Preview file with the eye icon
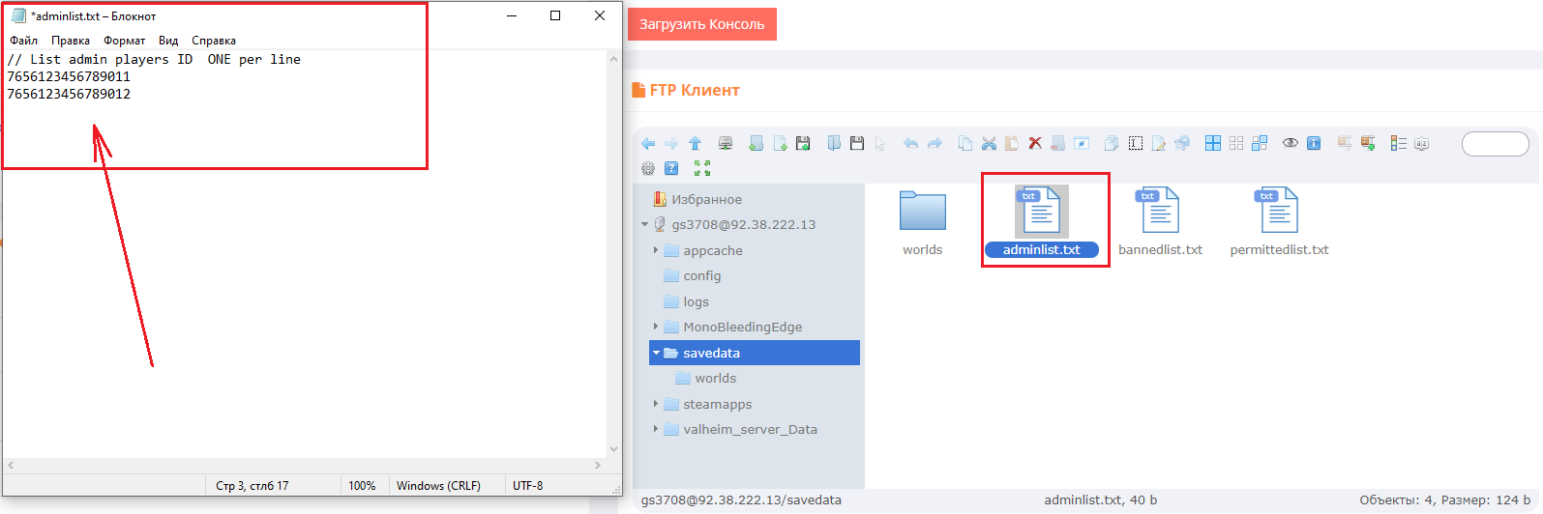This screenshot has width=1543, height=514. pos(1291,143)
